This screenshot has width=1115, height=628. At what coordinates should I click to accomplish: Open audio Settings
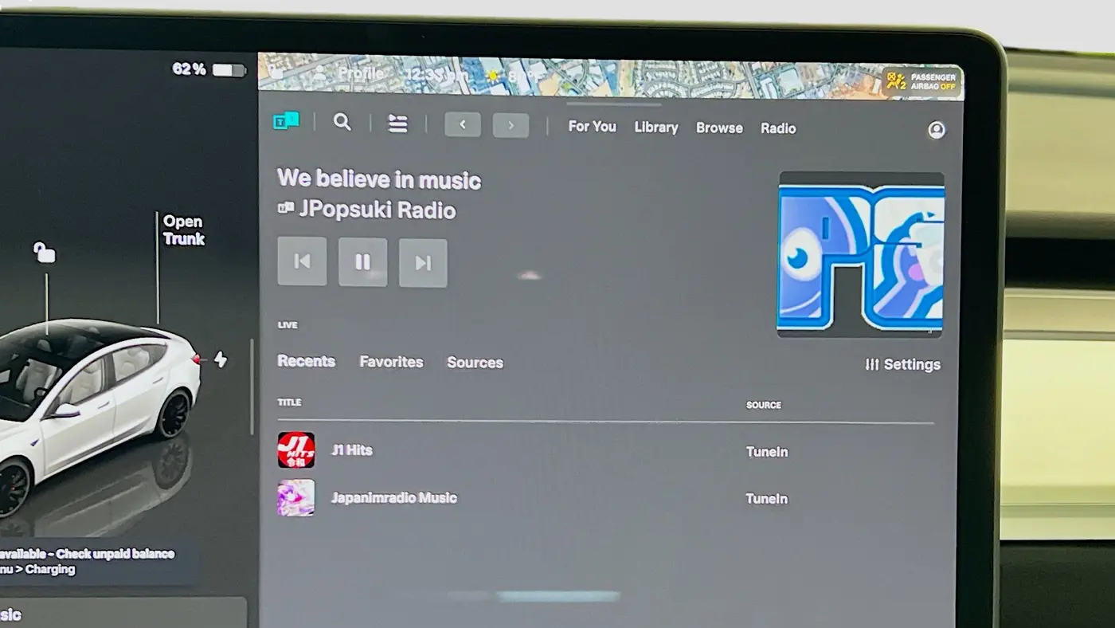(902, 364)
